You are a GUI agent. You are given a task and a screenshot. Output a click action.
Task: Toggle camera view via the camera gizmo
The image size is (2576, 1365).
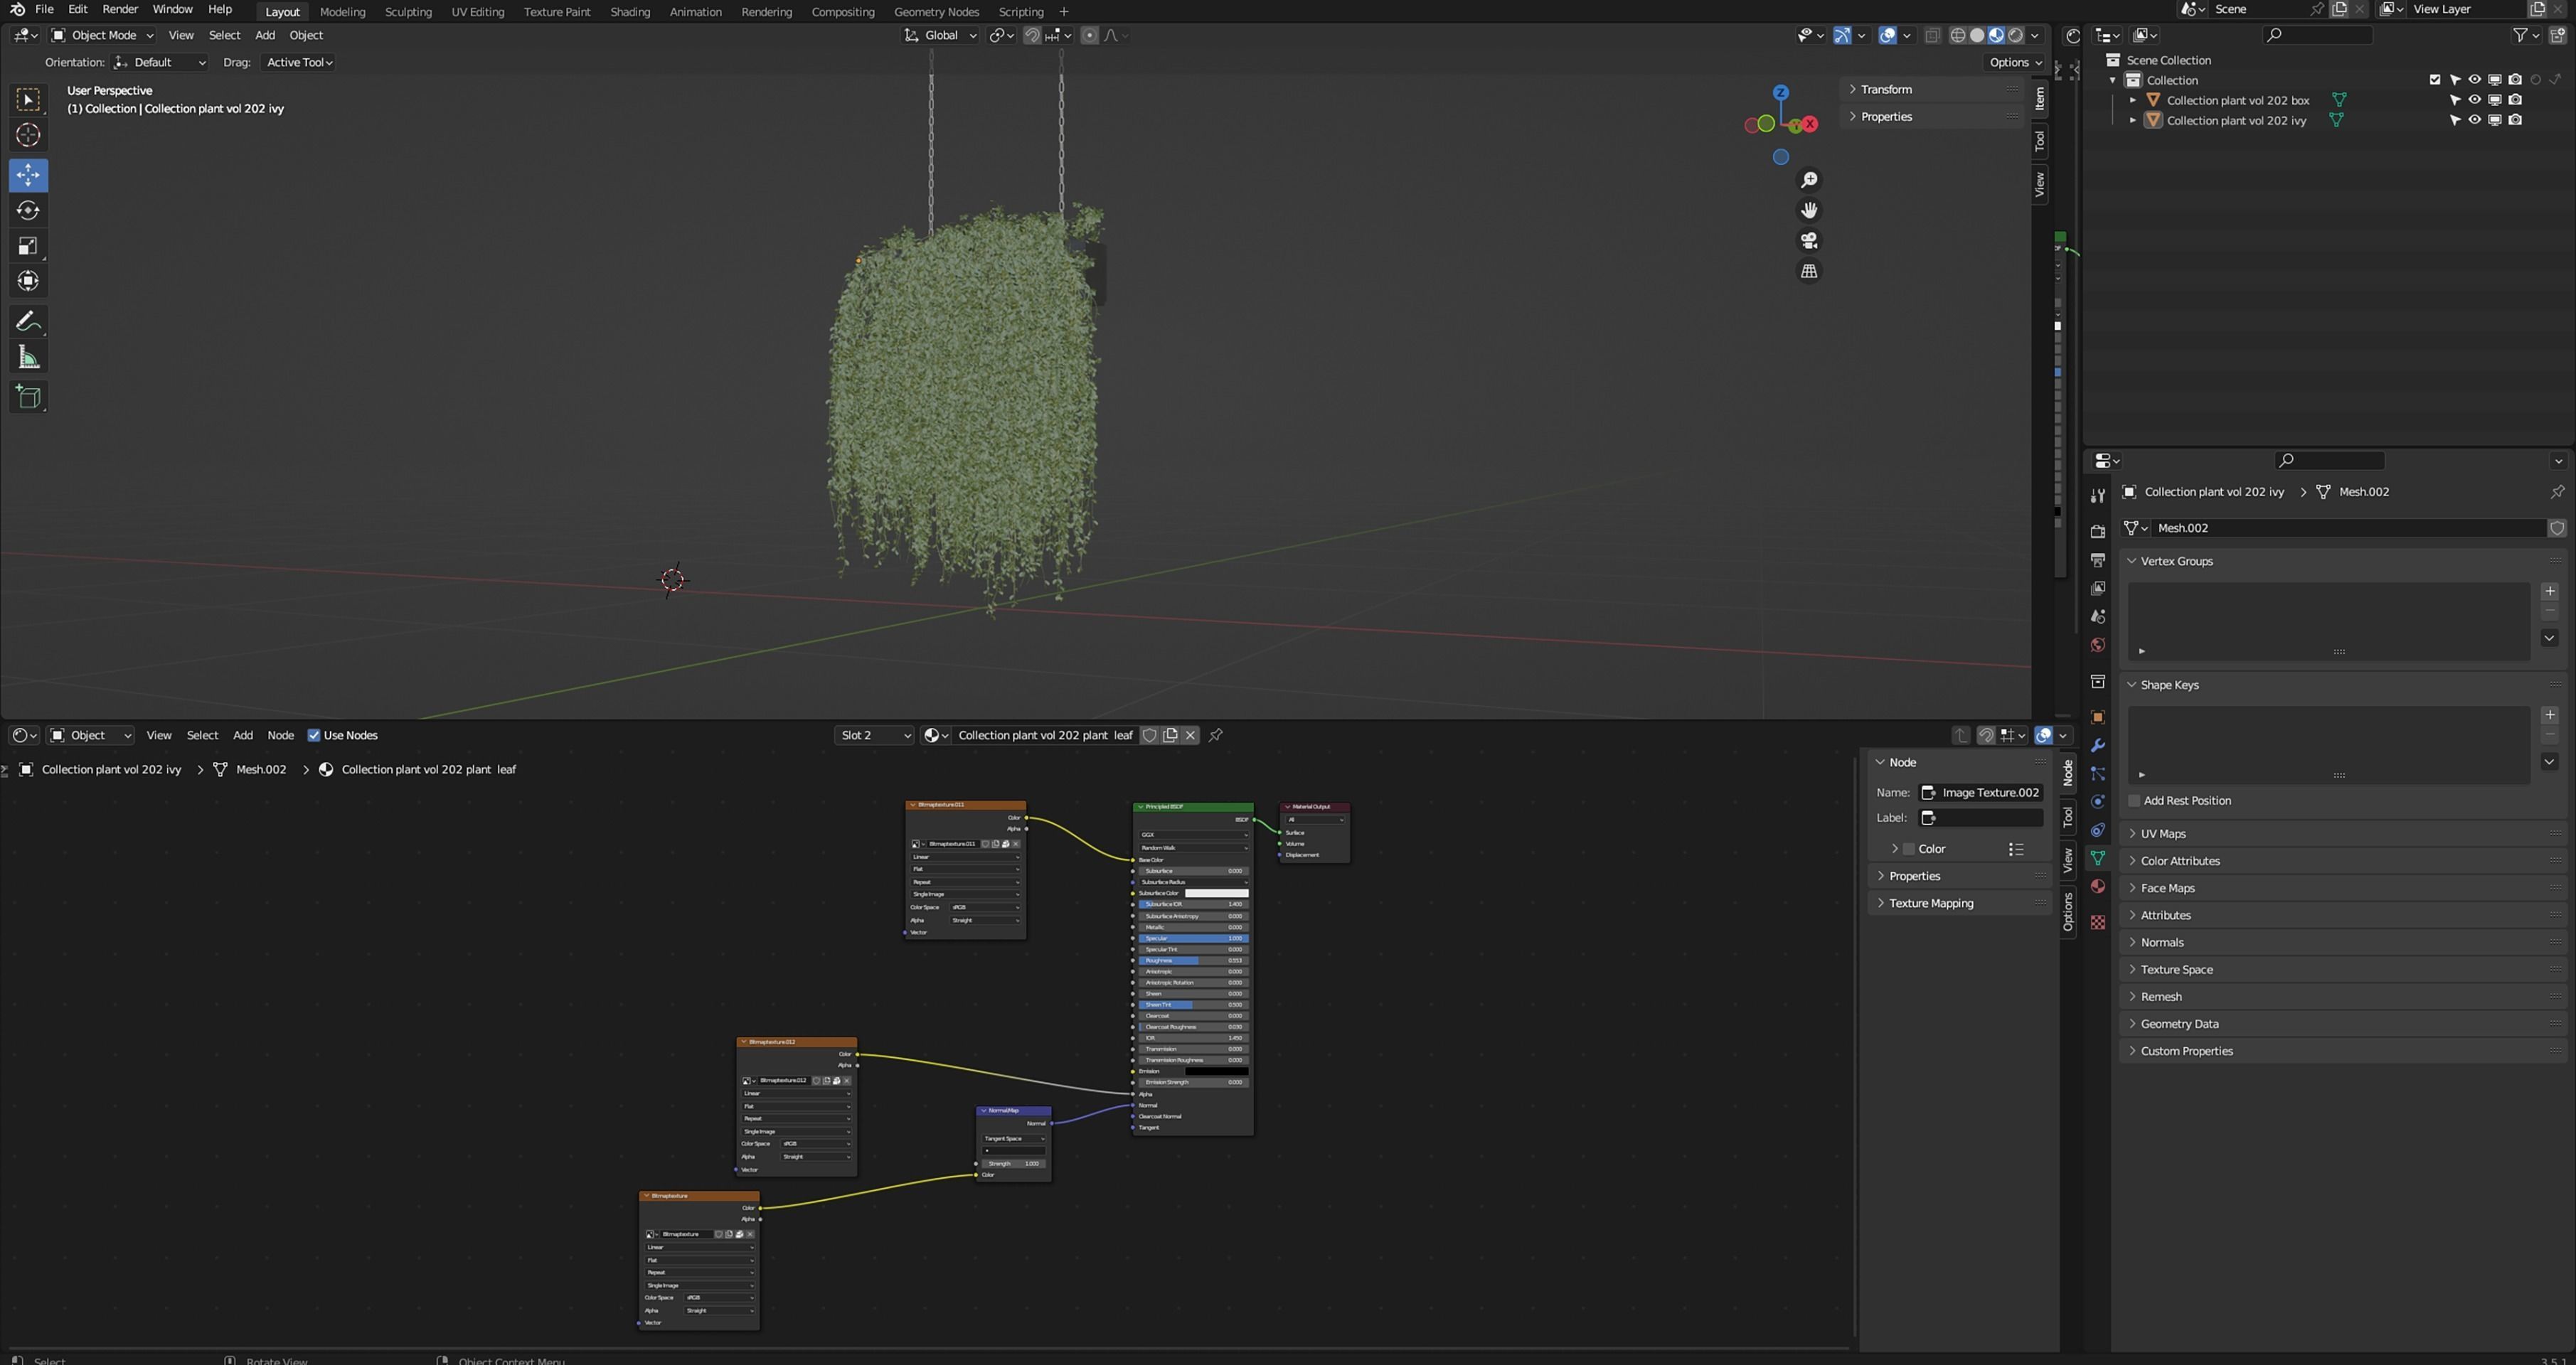pos(1809,241)
